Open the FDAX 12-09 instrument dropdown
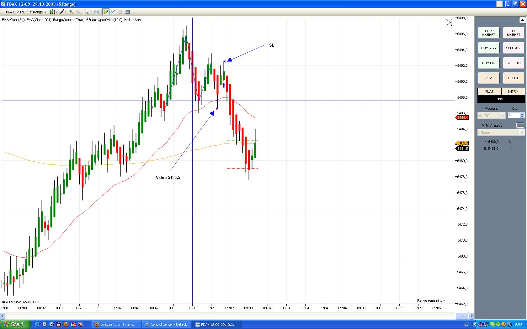This screenshot has height=329, width=527. coord(17,12)
